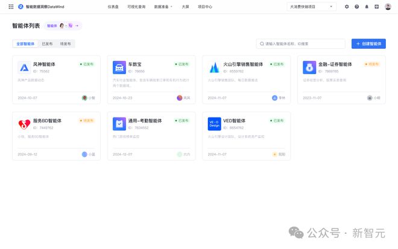Click 已发布 status badge on 风神智能体
The width and height of the screenshot is (398, 249).
(87, 65)
